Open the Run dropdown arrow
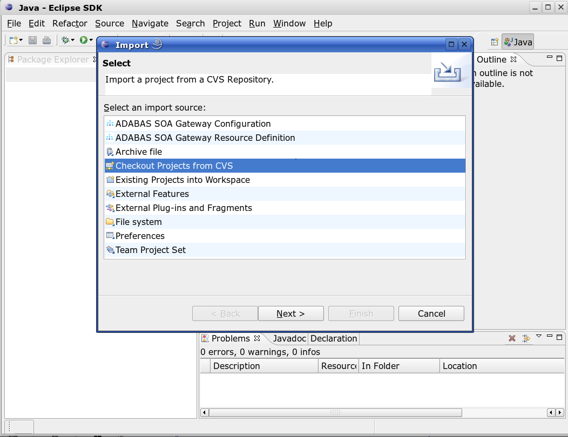 click(x=91, y=40)
